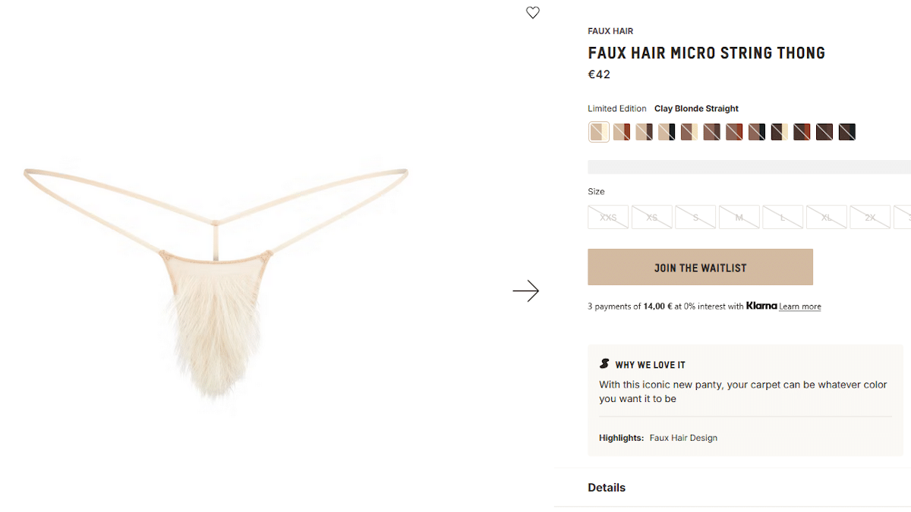Click the Klarna logo
911x512 pixels.
coord(761,306)
